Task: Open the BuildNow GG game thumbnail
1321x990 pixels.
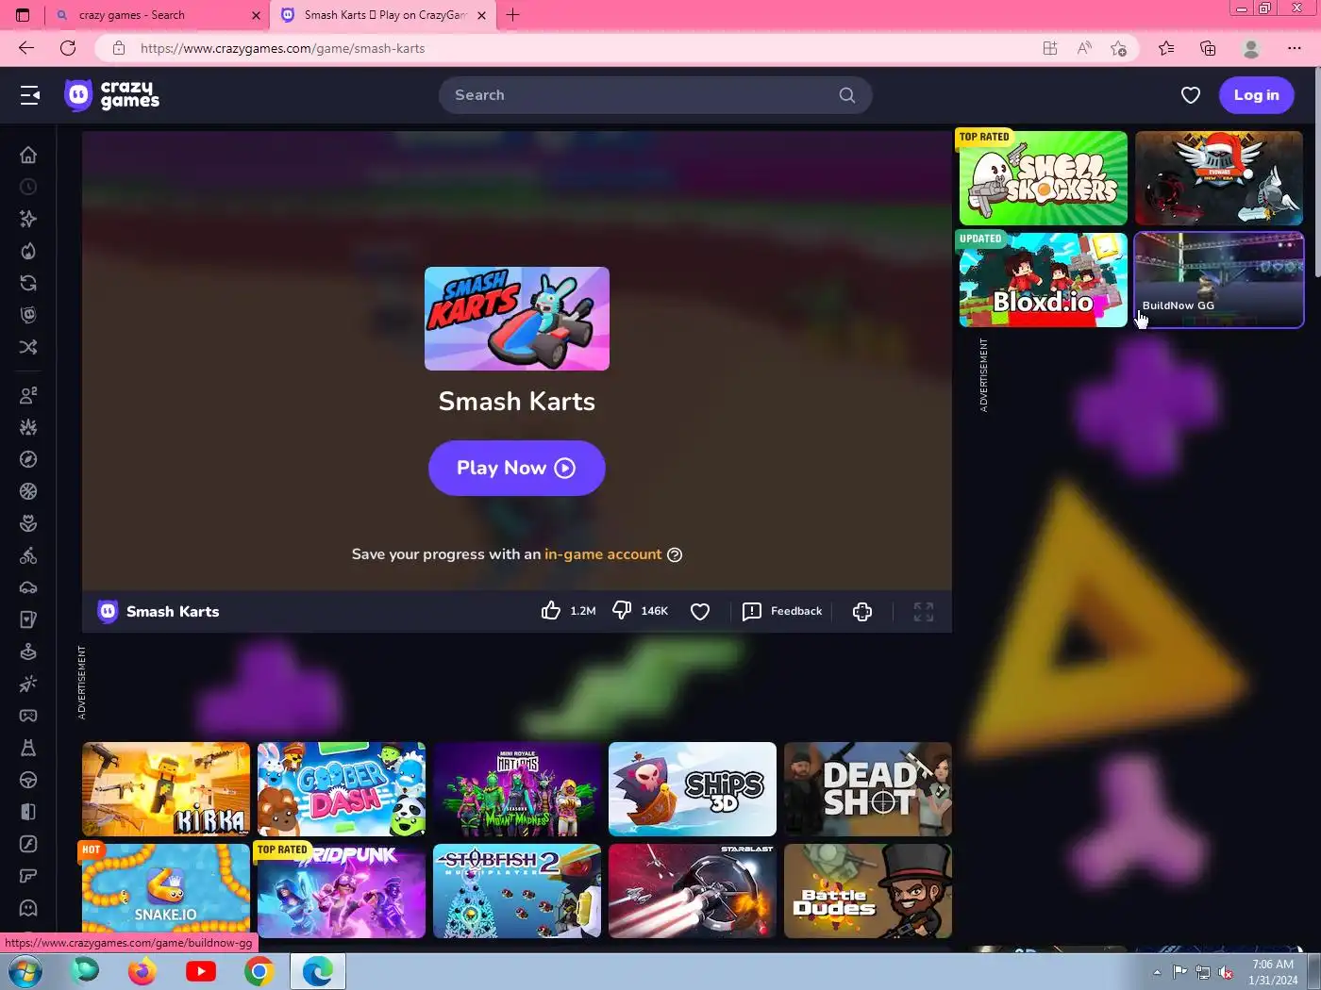Action: pos(1218,280)
